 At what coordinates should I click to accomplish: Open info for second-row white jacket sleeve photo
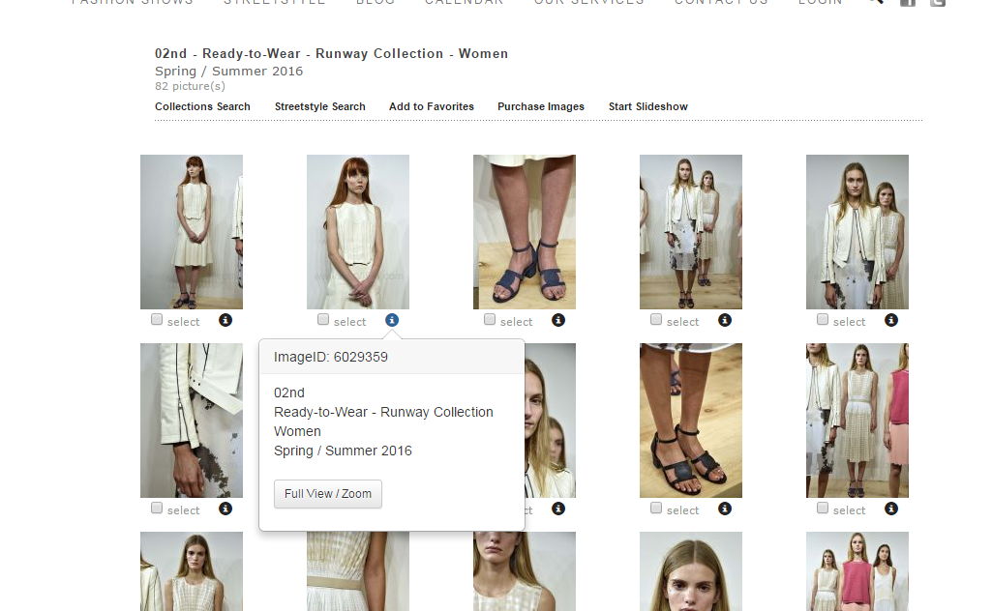pos(225,509)
